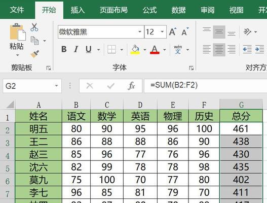The width and height of the screenshot is (267, 203).
Task: Select total score cell 438
Action: 241,142
